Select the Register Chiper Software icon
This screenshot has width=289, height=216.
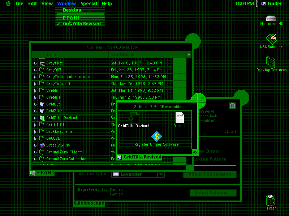click(157, 136)
